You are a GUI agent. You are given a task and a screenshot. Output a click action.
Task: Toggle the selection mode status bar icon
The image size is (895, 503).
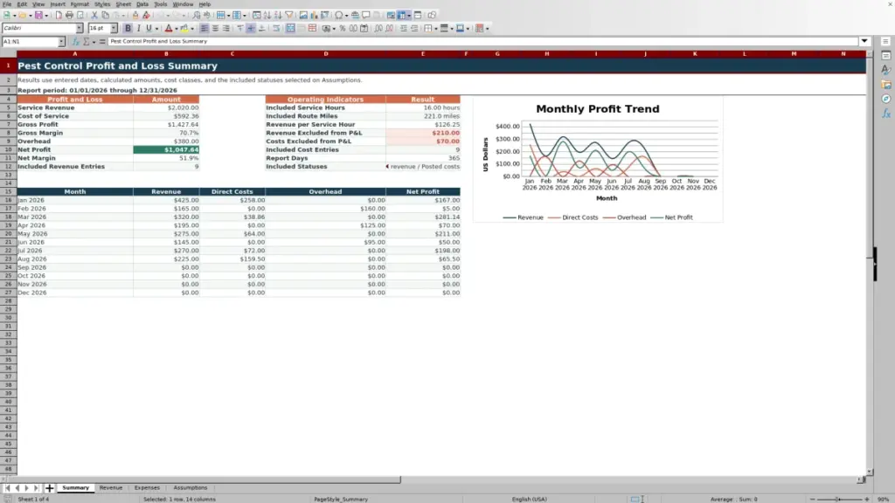click(636, 499)
